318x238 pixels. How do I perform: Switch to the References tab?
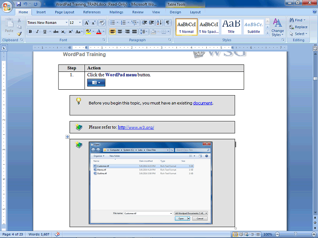click(x=91, y=12)
